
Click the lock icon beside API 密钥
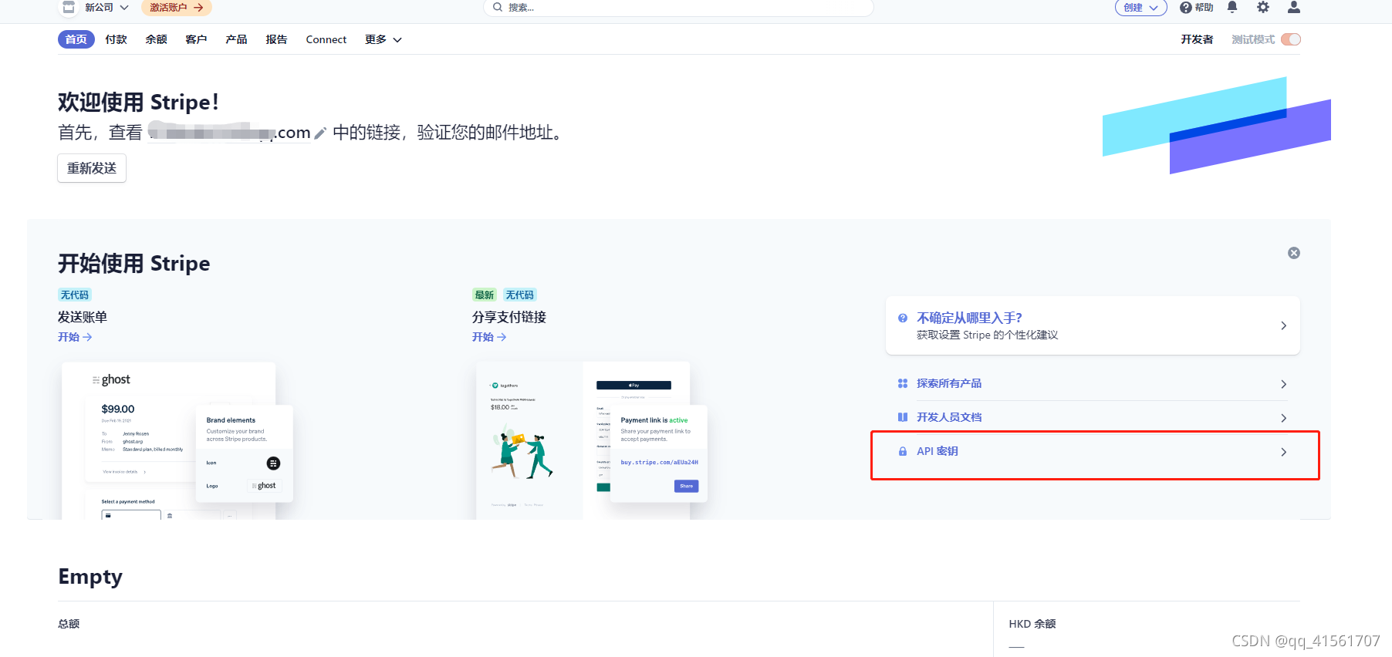[902, 451]
